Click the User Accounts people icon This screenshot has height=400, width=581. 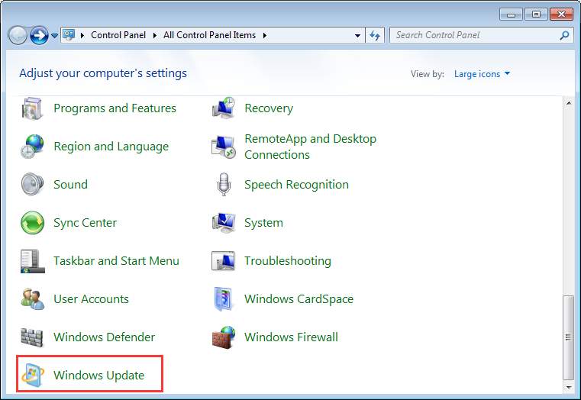point(32,299)
